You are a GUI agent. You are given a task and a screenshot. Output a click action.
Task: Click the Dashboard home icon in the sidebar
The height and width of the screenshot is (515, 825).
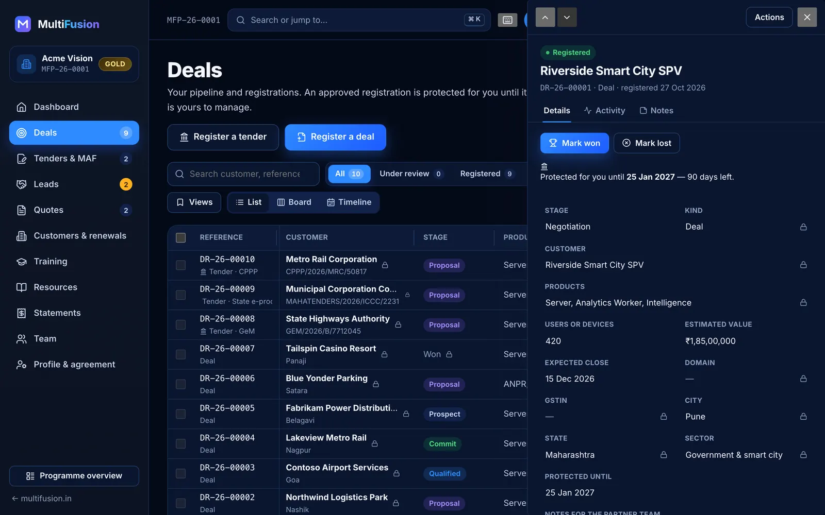22,107
